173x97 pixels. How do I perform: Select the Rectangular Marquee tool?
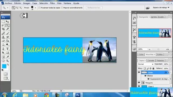(x=3, y=22)
